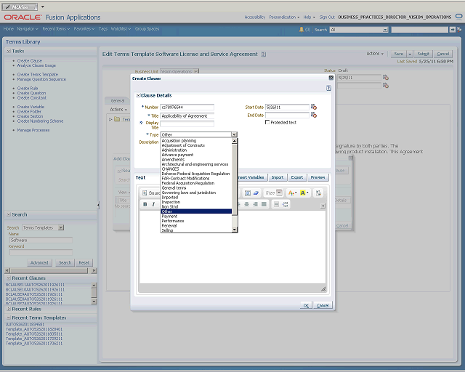Open the Start Date calendar picker
This screenshot has height=372, width=465.
point(314,107)
